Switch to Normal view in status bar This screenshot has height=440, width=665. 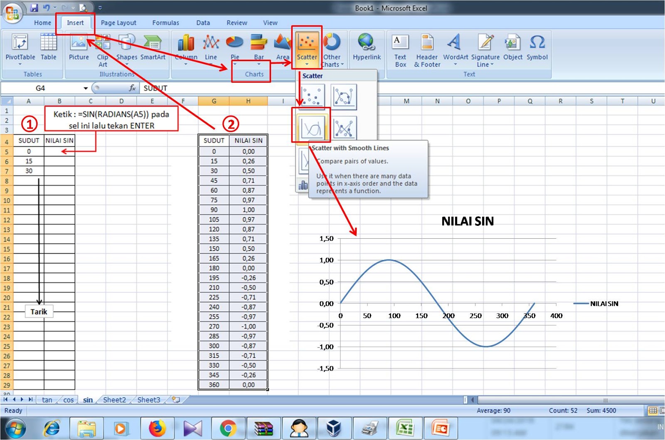(x=653, y=410)
